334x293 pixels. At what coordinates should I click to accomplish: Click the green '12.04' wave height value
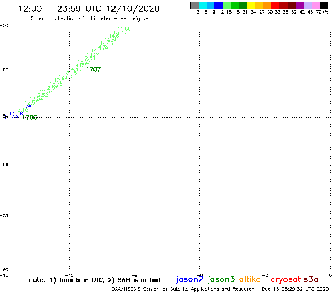37,99
